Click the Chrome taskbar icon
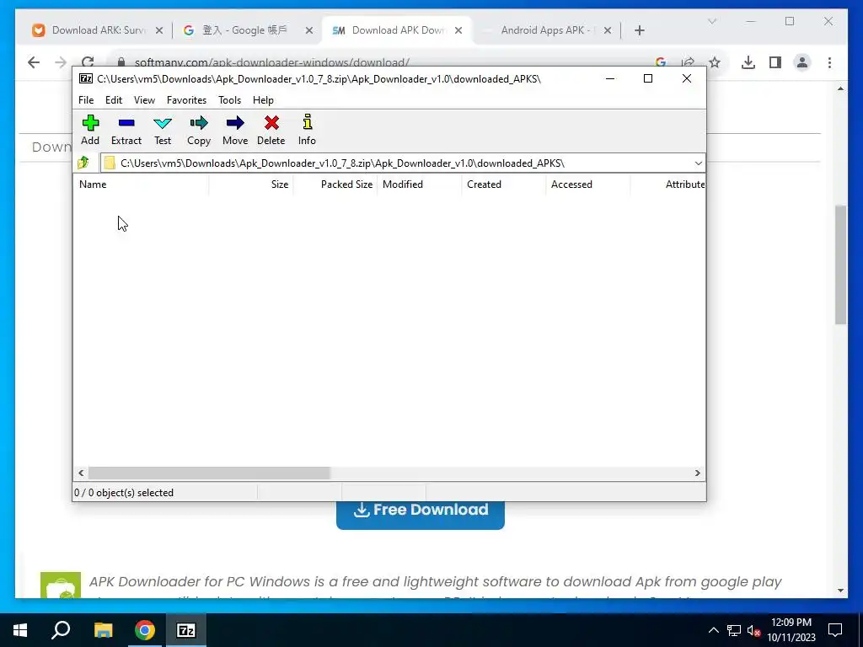 pyautogui.click(x=145, y=630)
